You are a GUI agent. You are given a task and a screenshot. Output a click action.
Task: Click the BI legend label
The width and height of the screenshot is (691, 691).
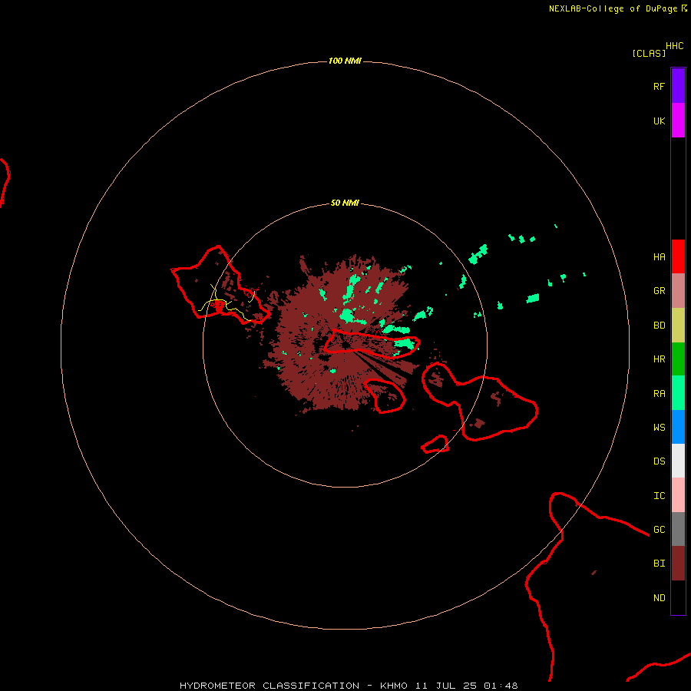(659, 564)
